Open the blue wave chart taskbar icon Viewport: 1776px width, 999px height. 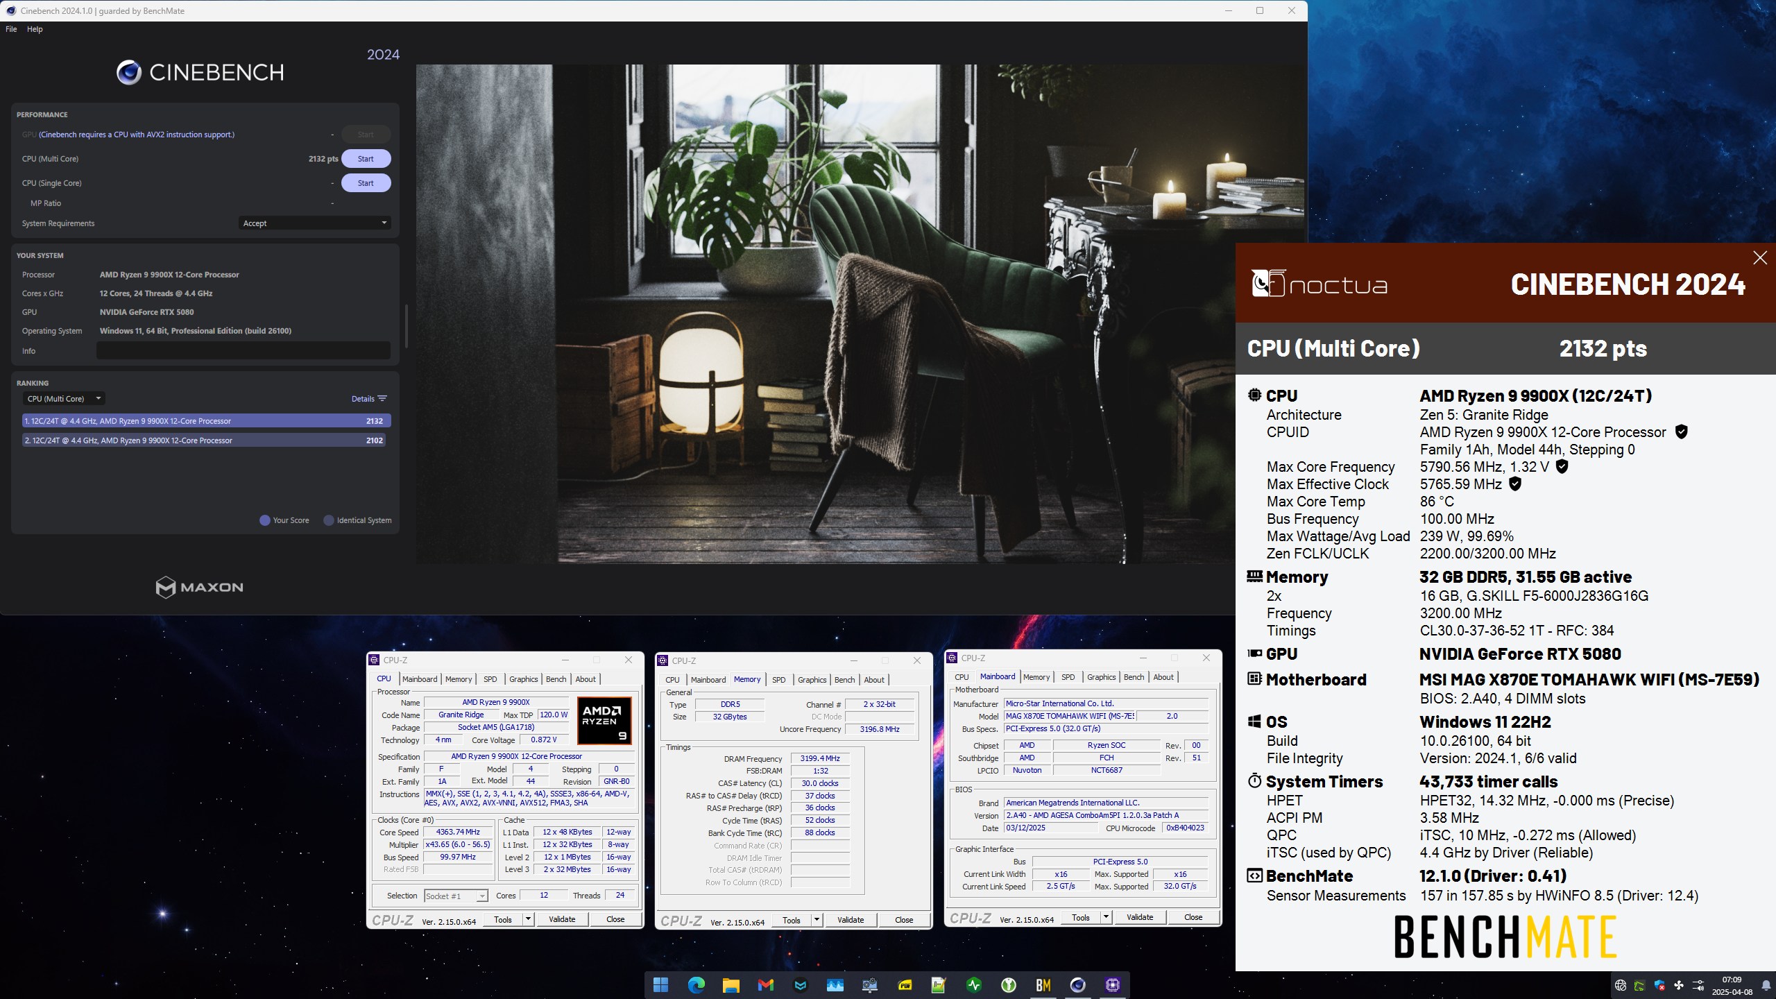point(835,984)
